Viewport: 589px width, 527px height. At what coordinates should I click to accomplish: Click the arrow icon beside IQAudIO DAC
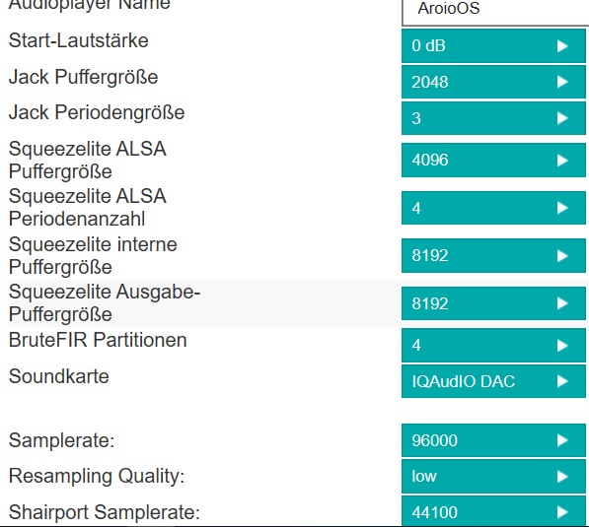tap(562, 381)
